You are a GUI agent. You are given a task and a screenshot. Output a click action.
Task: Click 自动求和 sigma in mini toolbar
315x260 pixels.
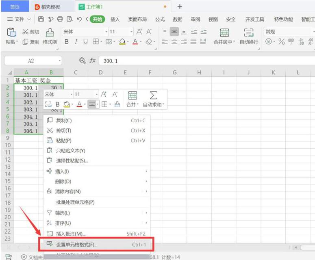[x=153, y=99]
